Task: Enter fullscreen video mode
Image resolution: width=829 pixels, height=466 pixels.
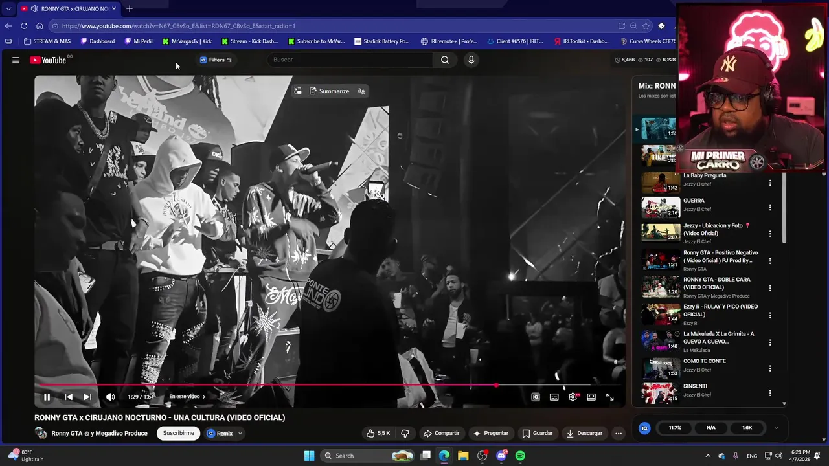Action: click(610, 397)
